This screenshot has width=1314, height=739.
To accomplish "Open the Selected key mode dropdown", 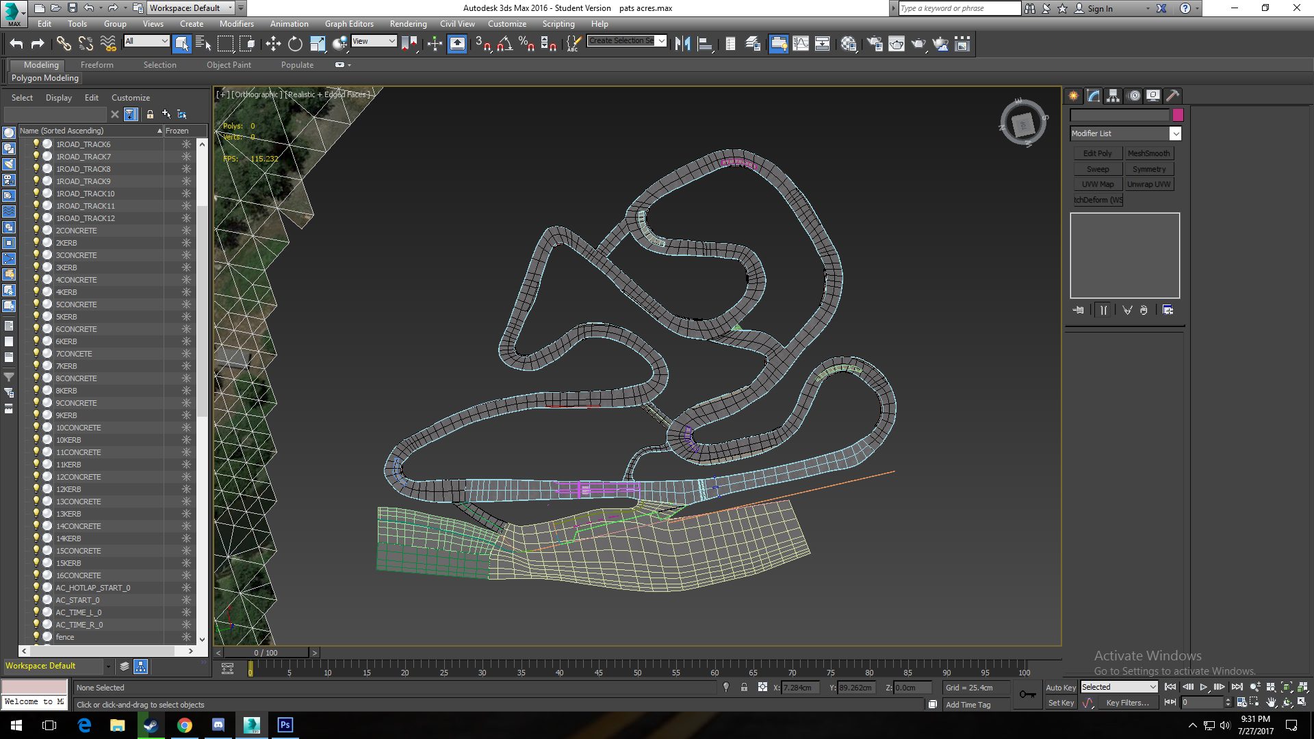I will (1119, 687).
